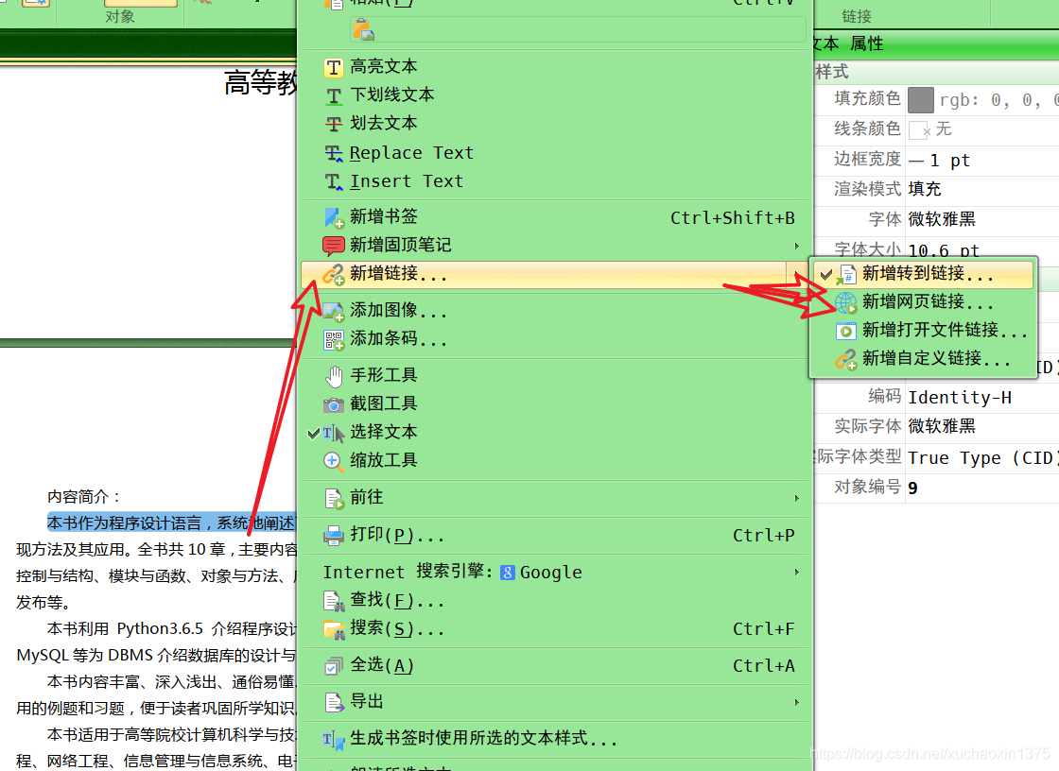Select the zoom tool (缩放工具) magnifier icon
The width and height of the screenshot is (1059, 771).
click(334, 461)
